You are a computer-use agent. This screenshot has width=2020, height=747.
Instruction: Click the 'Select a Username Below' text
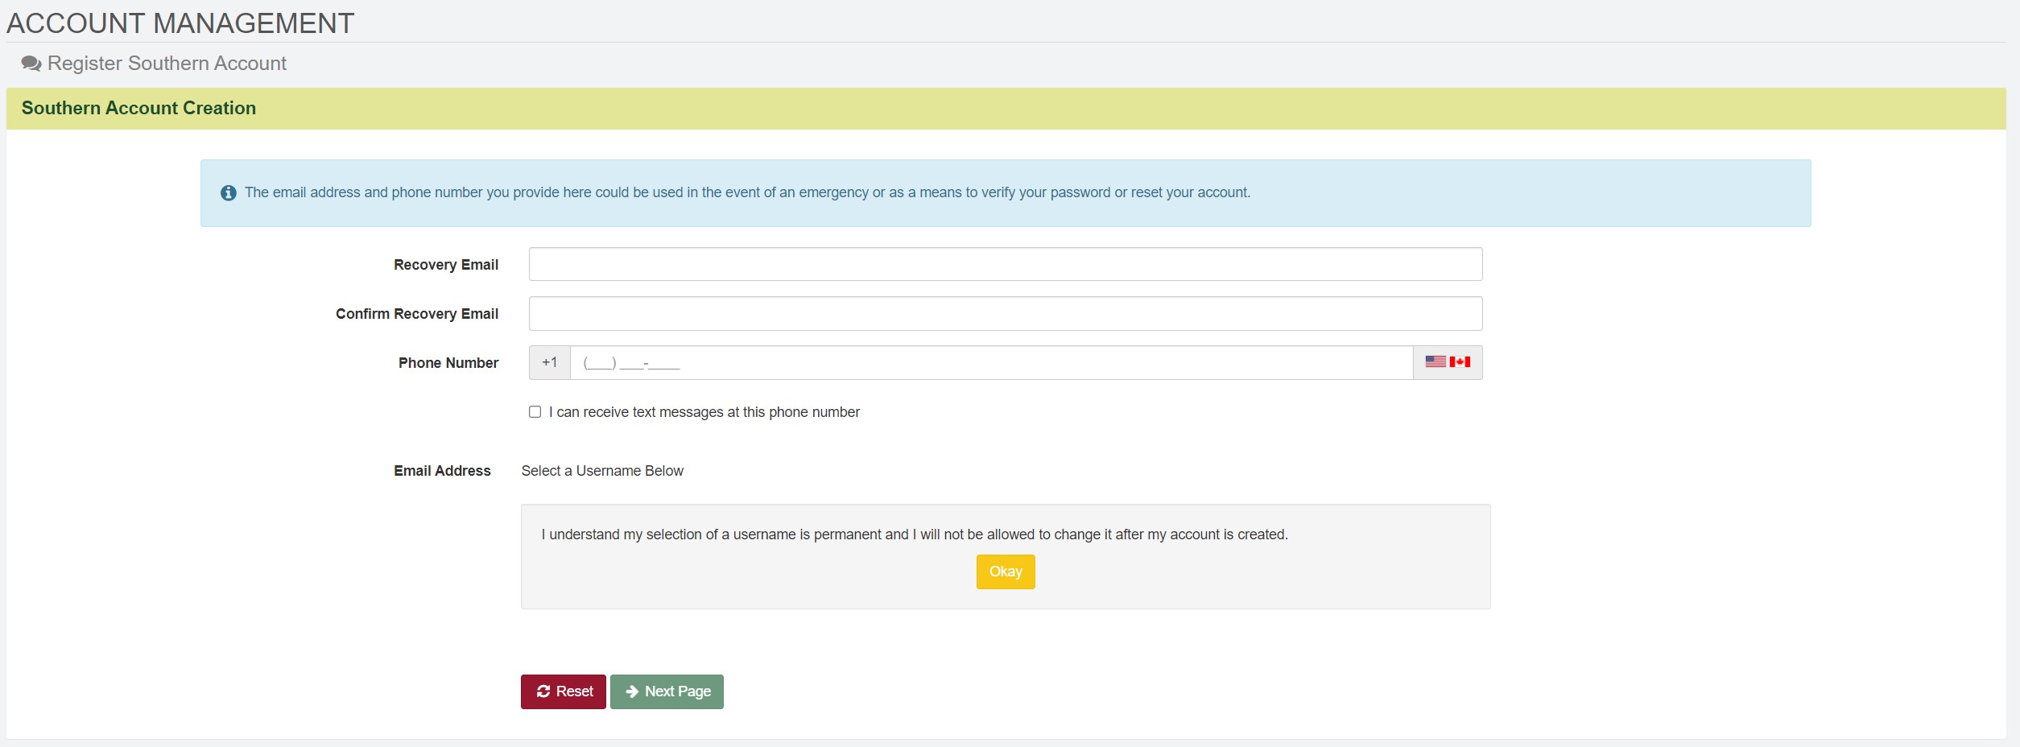coord(602,471)
